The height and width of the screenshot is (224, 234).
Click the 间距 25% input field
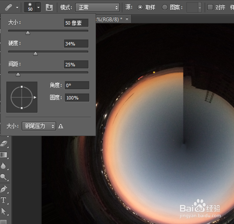(x=76, y=65)
